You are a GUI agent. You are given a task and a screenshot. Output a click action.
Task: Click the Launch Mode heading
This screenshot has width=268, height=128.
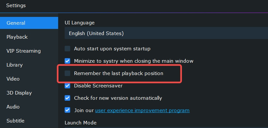[81, 123]
